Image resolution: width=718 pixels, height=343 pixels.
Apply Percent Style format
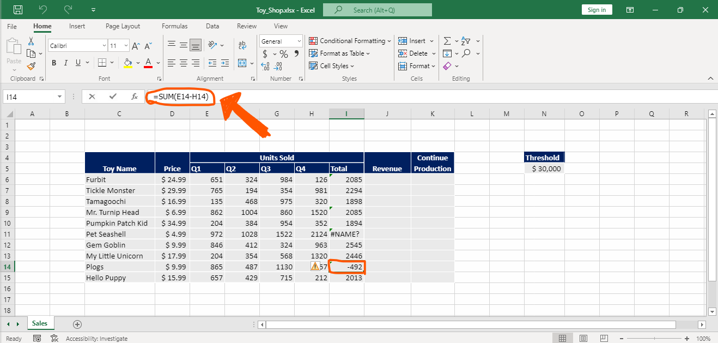coord(284,54)
